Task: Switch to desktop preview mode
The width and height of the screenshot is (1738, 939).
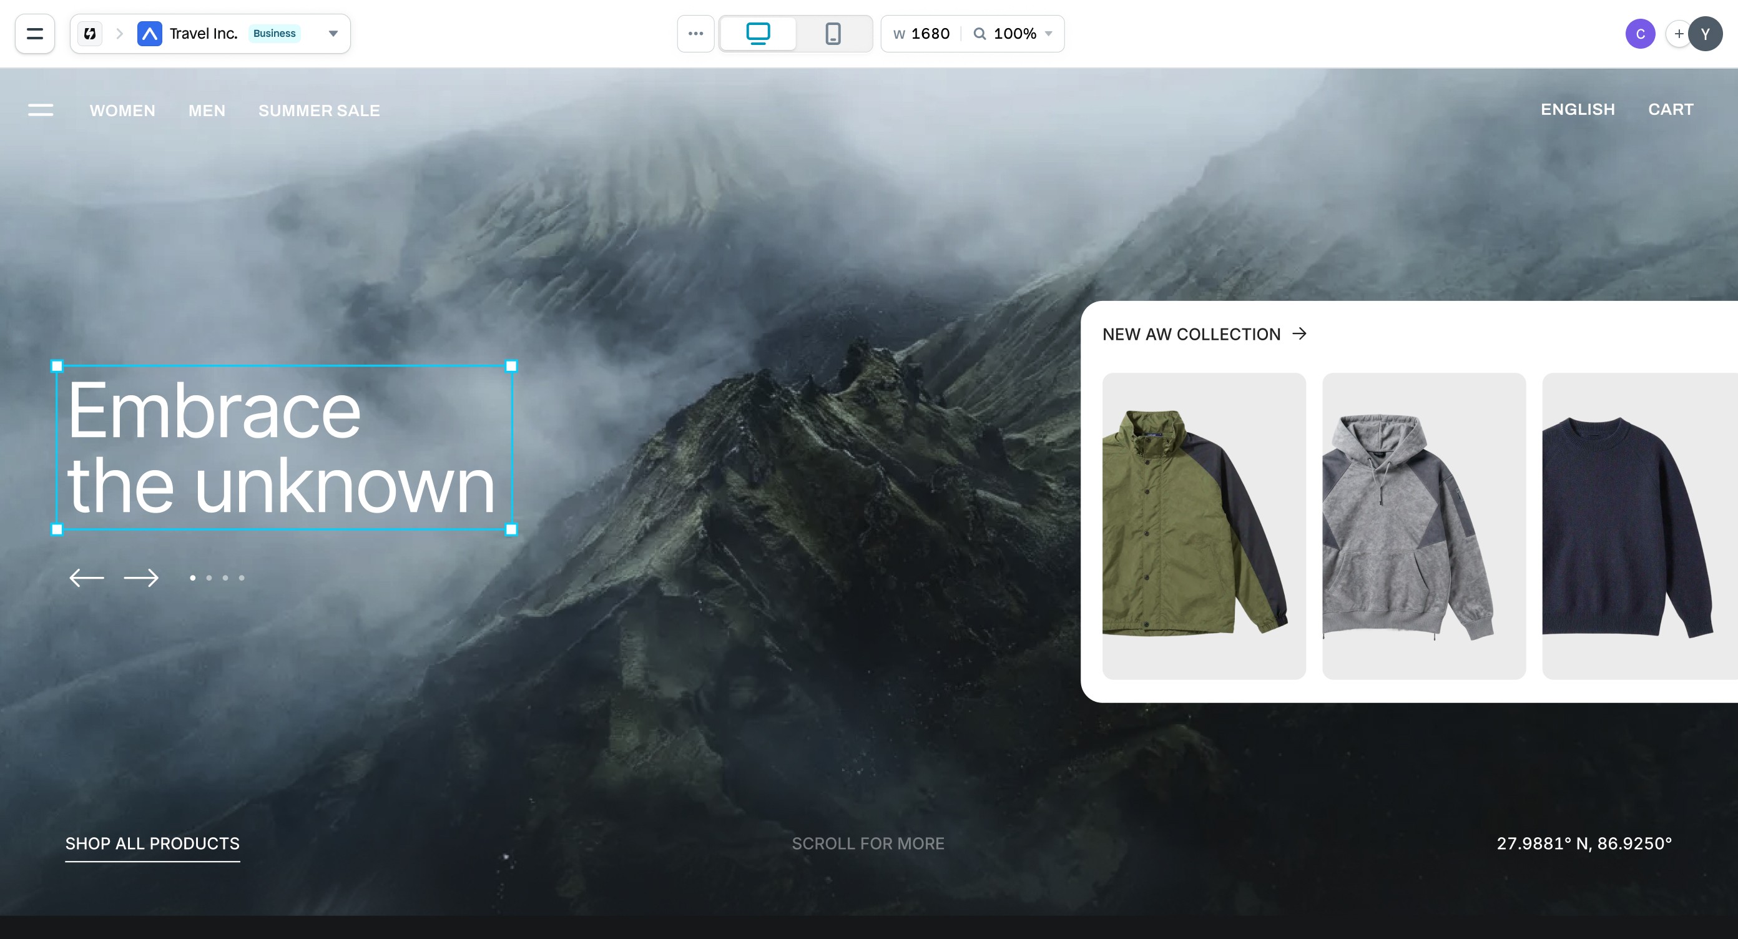Action: [x=758, y=34]
